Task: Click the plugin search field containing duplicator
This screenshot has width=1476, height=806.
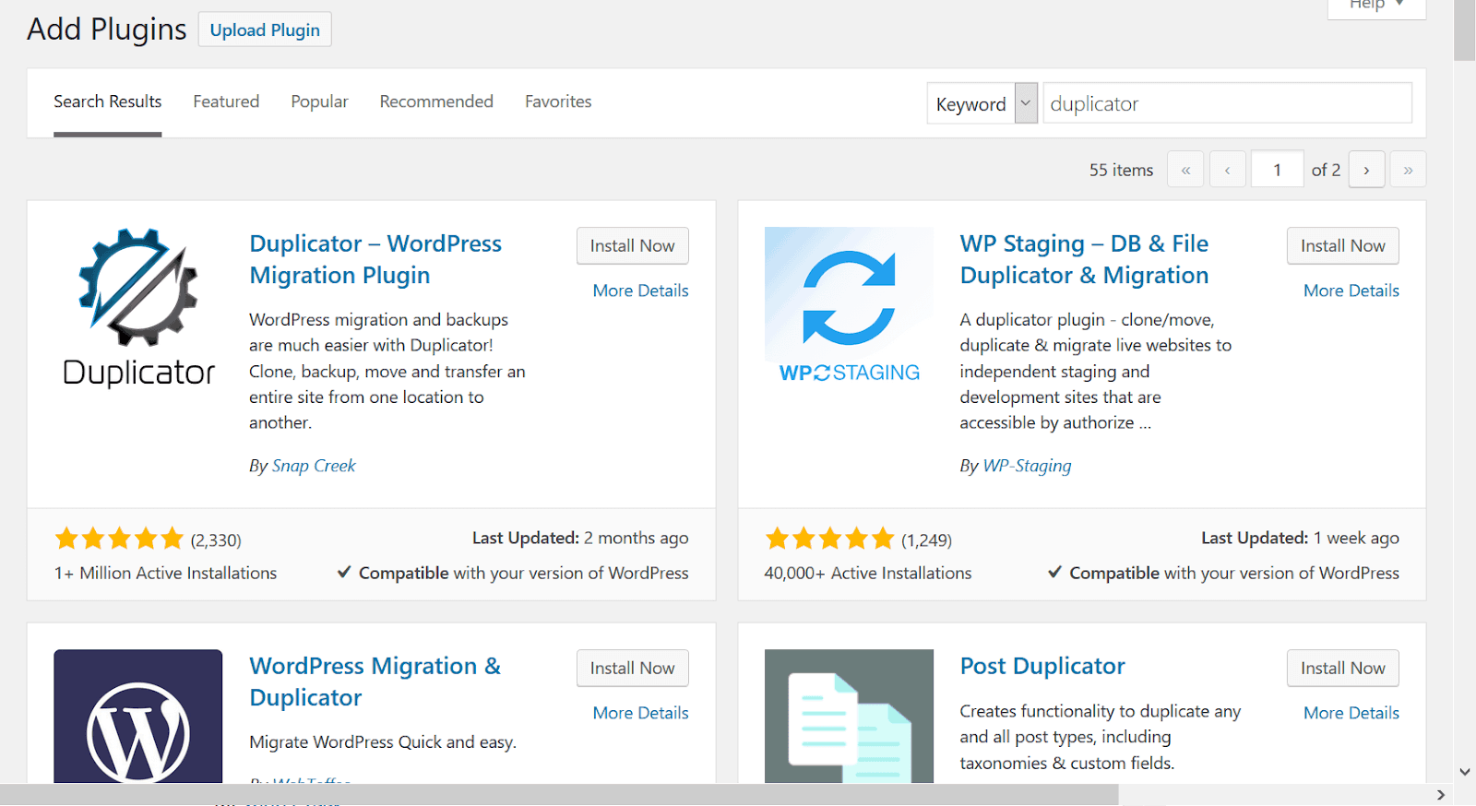Action: point(1228,103)
